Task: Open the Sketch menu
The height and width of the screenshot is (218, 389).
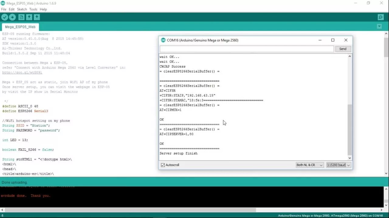Action: click(22, 9)
